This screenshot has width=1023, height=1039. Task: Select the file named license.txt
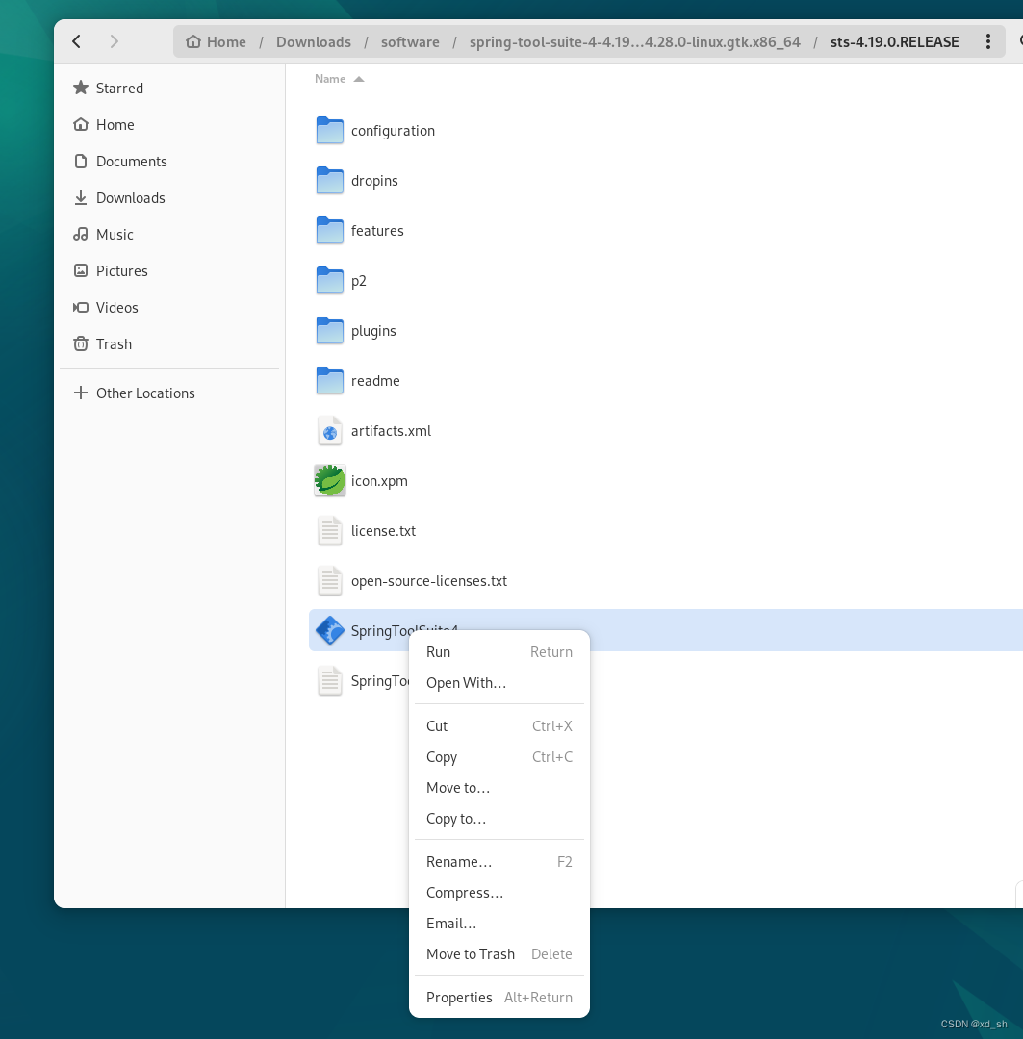[x=383, y=531]
